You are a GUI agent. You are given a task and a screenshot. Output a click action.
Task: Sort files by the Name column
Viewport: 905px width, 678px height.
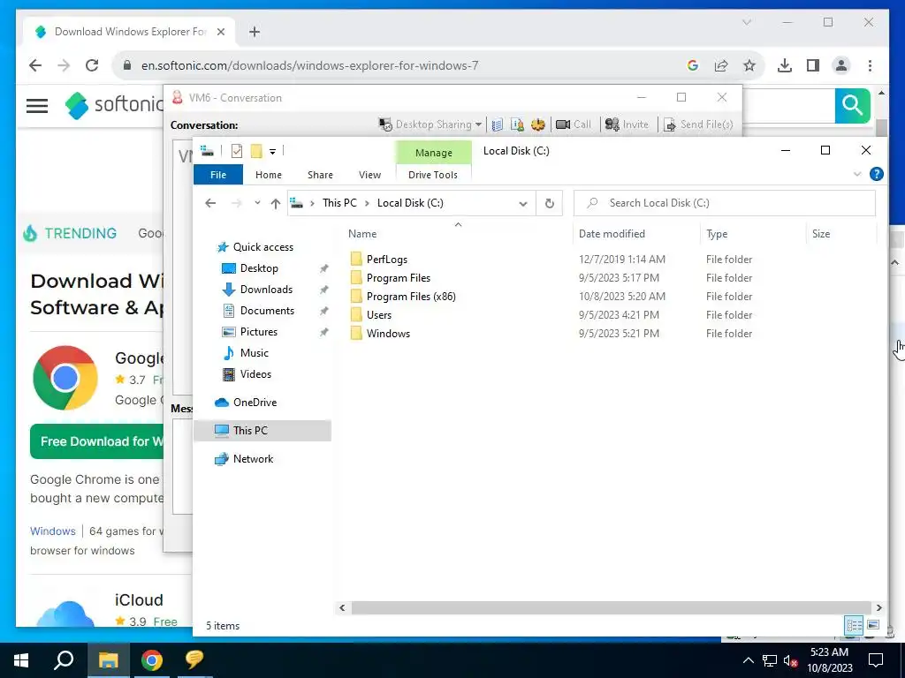[362, 233]
